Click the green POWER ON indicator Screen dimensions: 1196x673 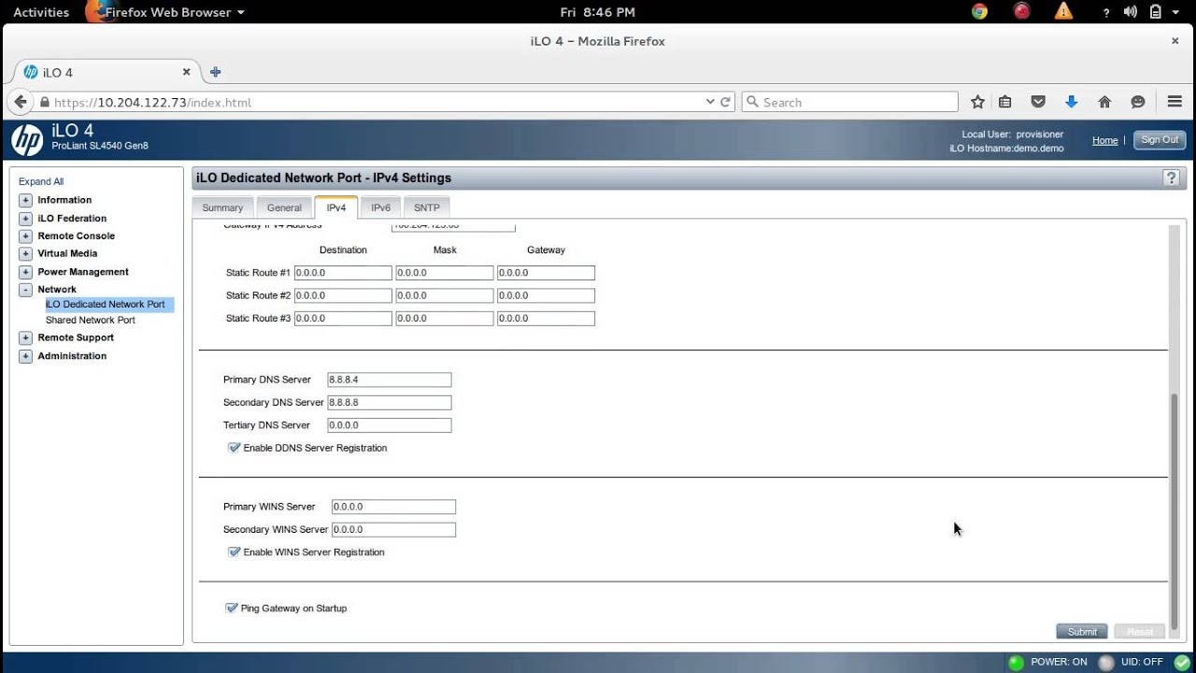click(1016, 663)
